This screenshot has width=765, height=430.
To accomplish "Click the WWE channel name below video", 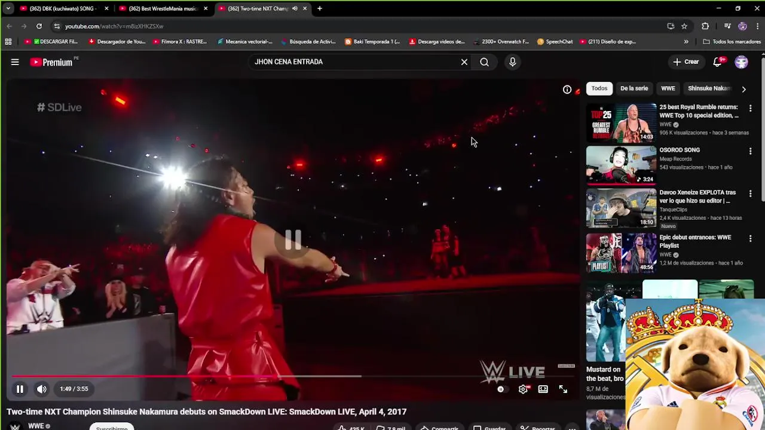I will click(36, 426).
